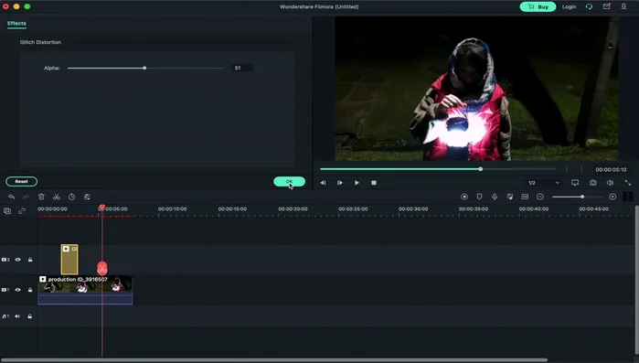This screenshot has width=639, height=363.
Task: Click the Alpha slider handle
Action: coord(144,68)
